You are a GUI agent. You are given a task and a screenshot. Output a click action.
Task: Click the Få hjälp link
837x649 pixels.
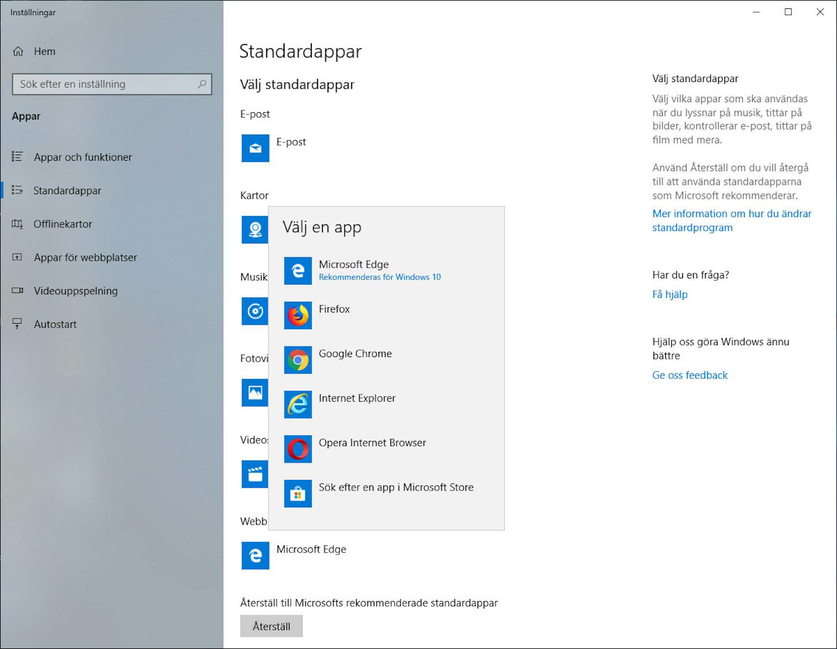point(670,294)
